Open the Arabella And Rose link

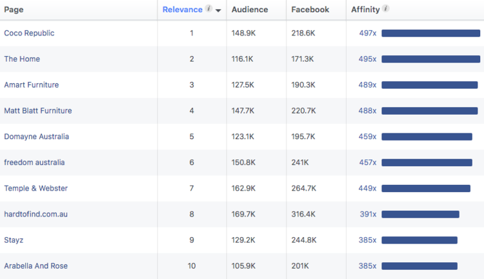(35, 265)
